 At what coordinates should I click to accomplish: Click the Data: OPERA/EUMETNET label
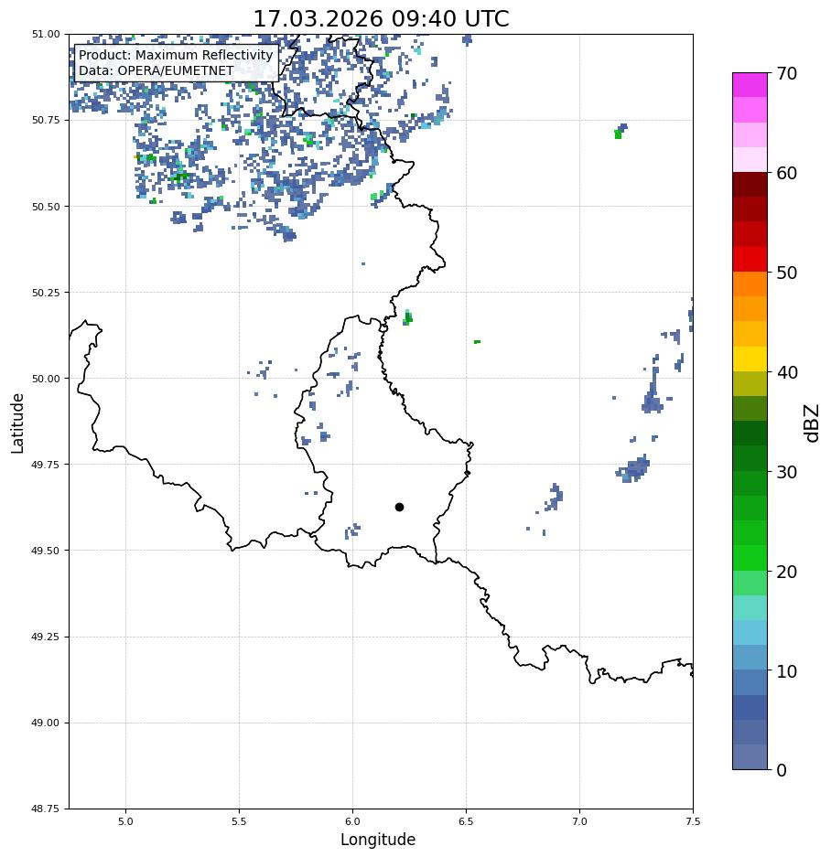tap(156, 70)
